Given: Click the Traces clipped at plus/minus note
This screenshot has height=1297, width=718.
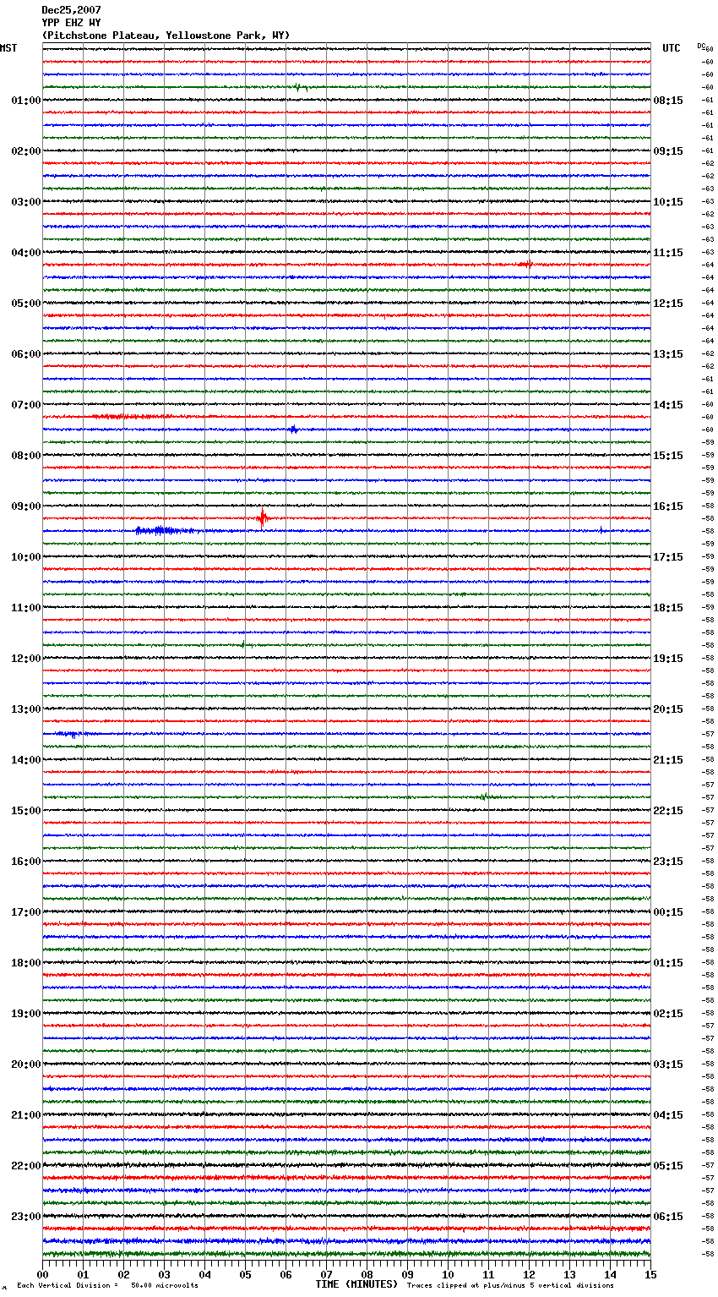Looking at the screenshot, I should (510, 1285).
